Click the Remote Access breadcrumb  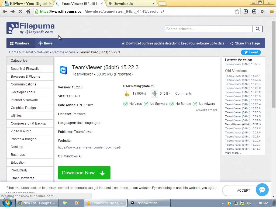click(64, 52)
